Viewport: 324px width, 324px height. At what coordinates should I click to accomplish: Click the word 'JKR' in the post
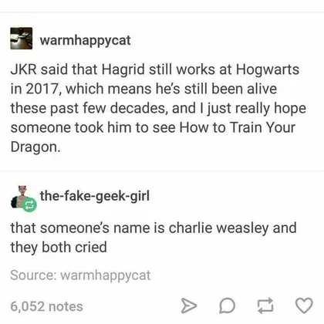coord(23,69)
